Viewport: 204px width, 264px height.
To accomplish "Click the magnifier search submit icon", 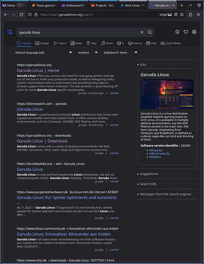I will [x=150, y=32].
